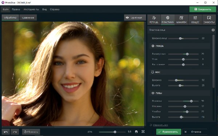Click the fit-to-face icon beside 1:1
Image resolution: width=218 pixels, height=136 pixels.
[136, 132]
